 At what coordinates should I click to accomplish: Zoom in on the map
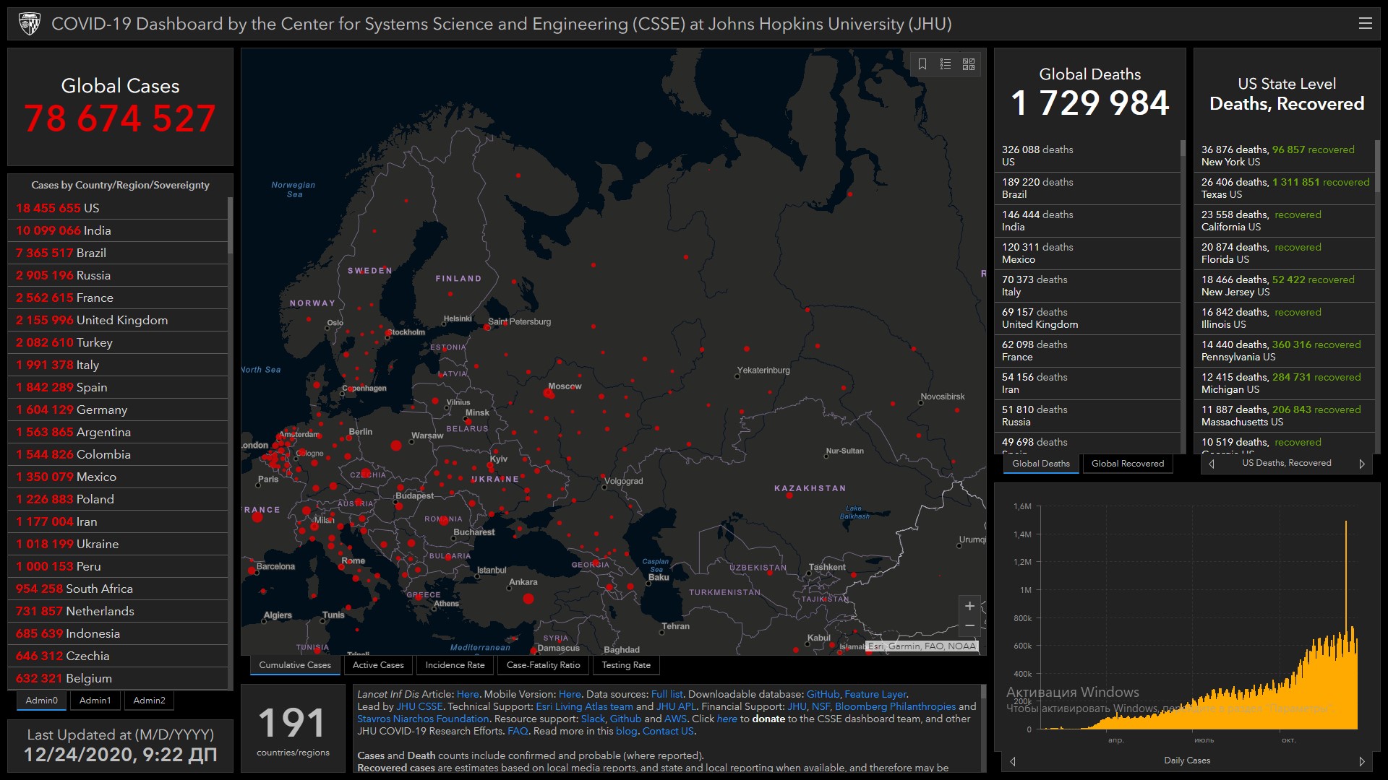(x=969, y=606)
